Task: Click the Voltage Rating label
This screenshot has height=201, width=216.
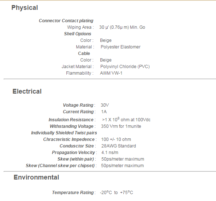Action: point(78,105)
